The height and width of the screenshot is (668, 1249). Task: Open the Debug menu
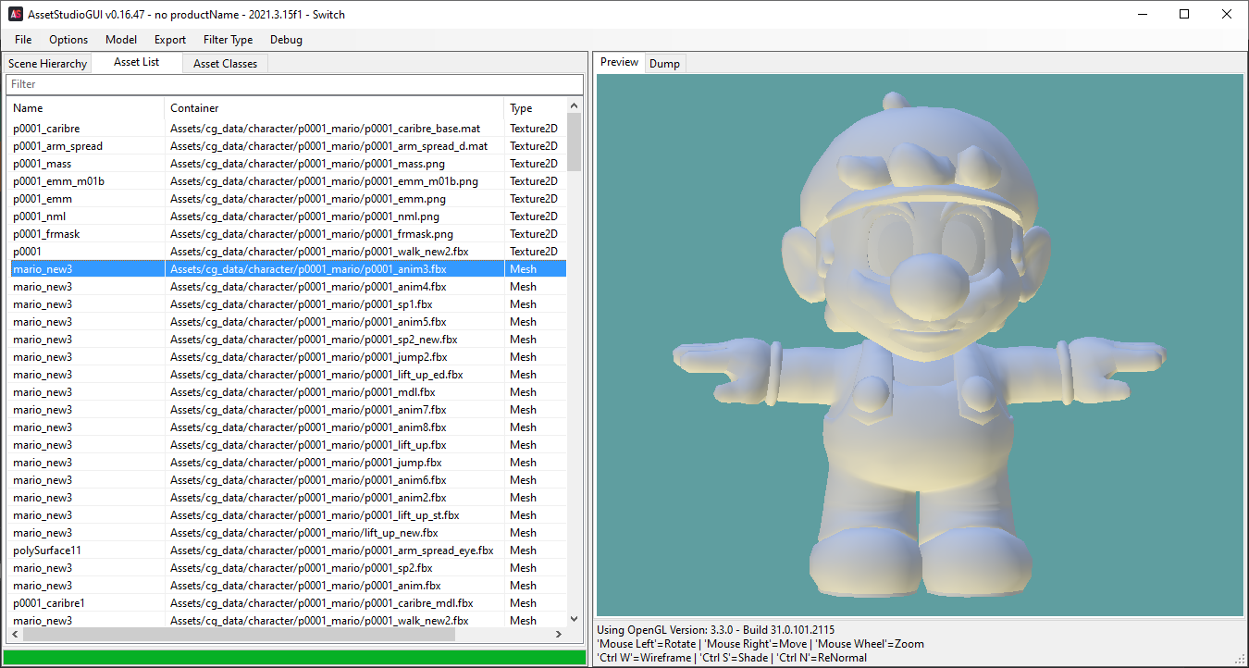pos(286,40)
